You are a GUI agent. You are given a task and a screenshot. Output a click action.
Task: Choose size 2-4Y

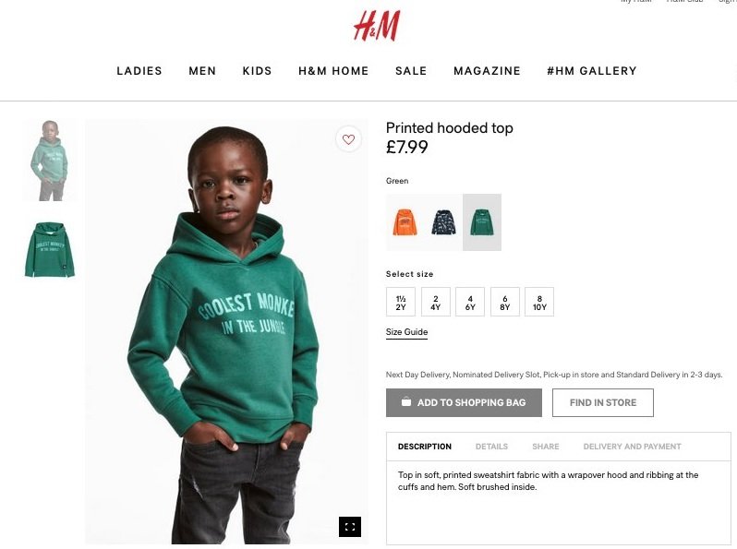tap(436, 302)
